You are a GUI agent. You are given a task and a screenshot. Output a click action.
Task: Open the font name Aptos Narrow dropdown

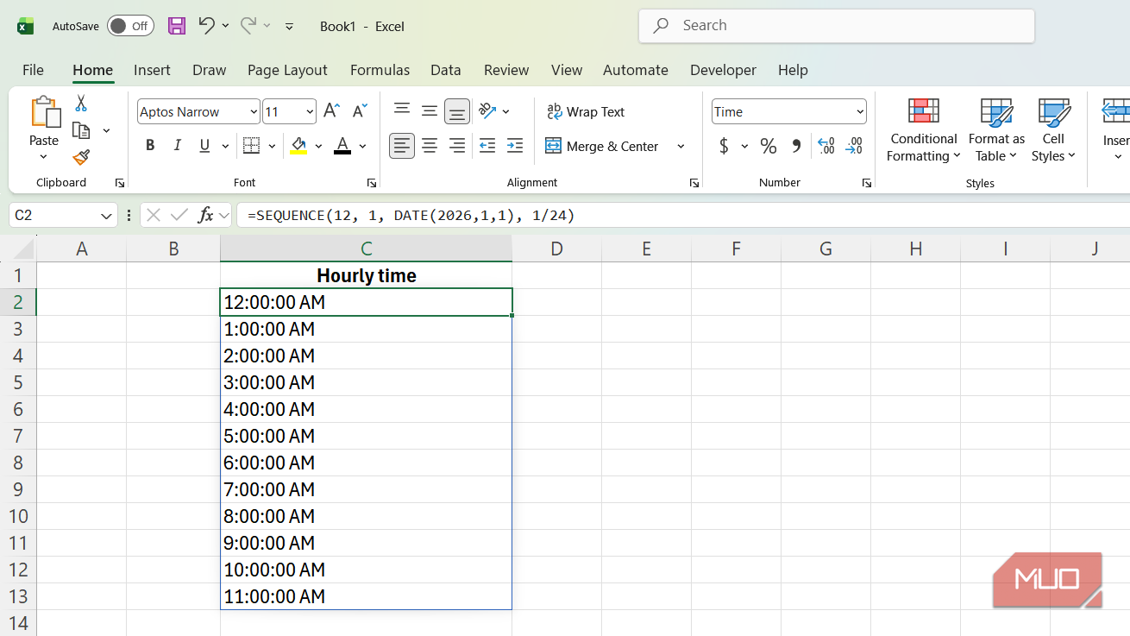(x=253, y=111)
